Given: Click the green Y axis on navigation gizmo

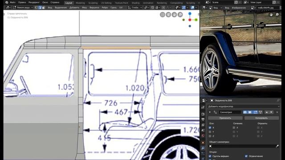Looking at the screenshot, I should (196, 20).
